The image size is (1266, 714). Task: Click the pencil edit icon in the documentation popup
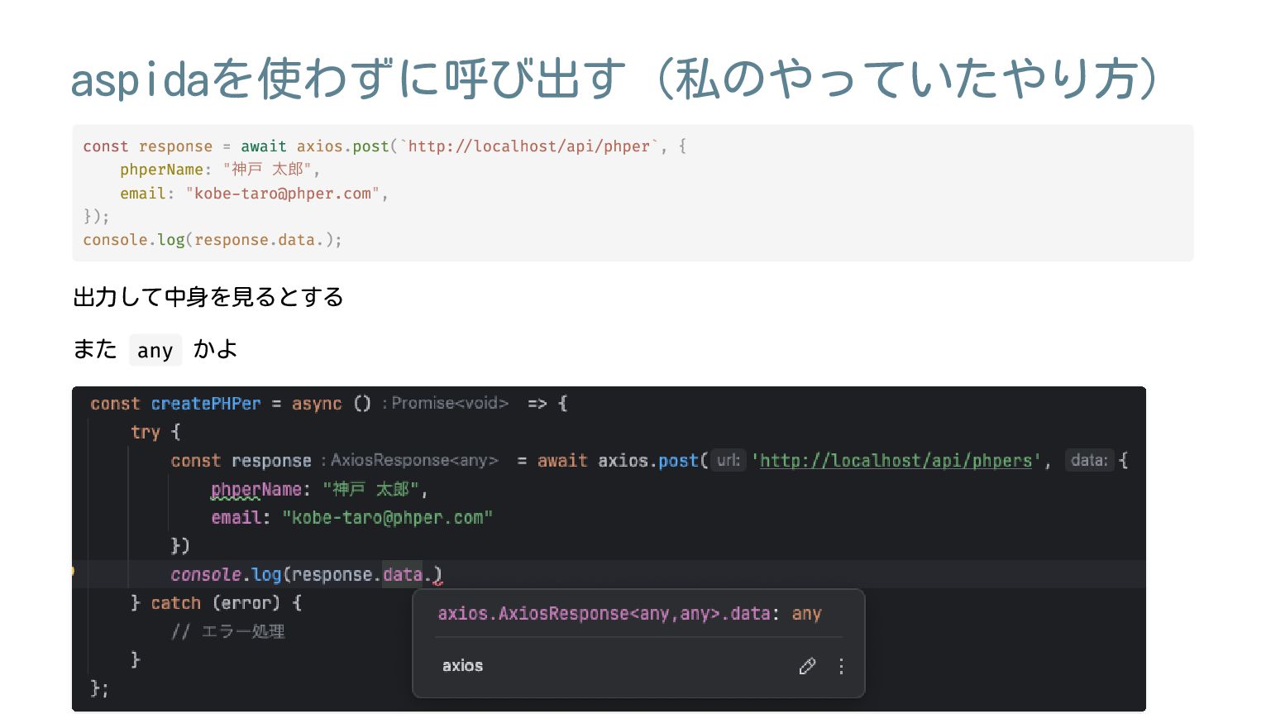point(807,666)
